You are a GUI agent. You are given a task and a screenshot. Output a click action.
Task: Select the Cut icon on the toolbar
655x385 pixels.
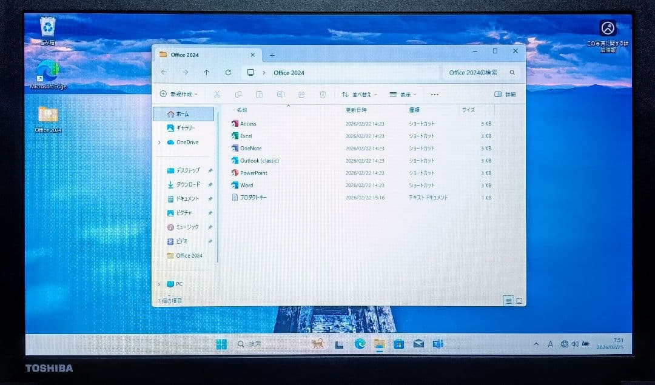[x=216, y=95]
